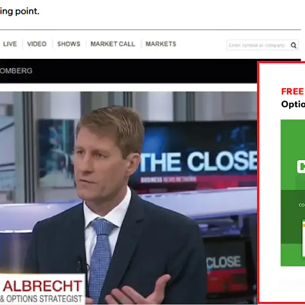Open the MARKETS navigation item

click(x=161, y=44)
